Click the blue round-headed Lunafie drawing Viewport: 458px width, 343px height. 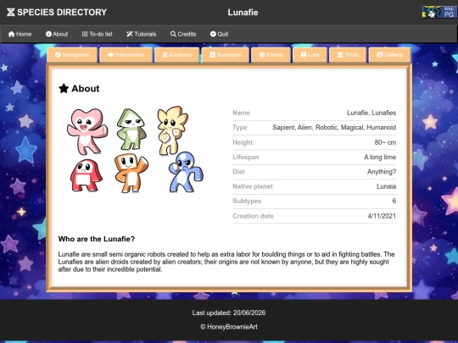[x=186, y=172]
